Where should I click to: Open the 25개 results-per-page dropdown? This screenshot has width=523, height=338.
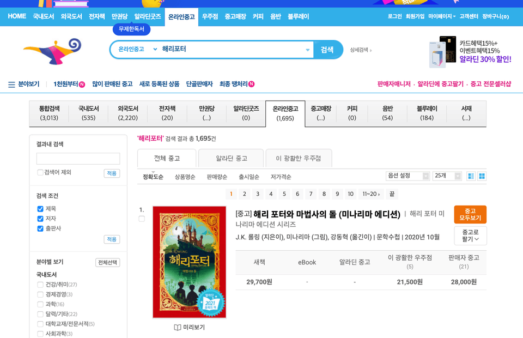447,176
